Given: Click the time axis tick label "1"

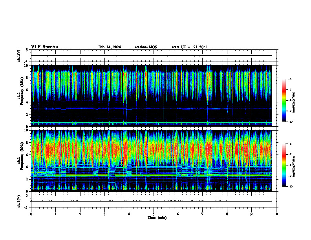Looking at the screenshot, I should pos(55,214).
